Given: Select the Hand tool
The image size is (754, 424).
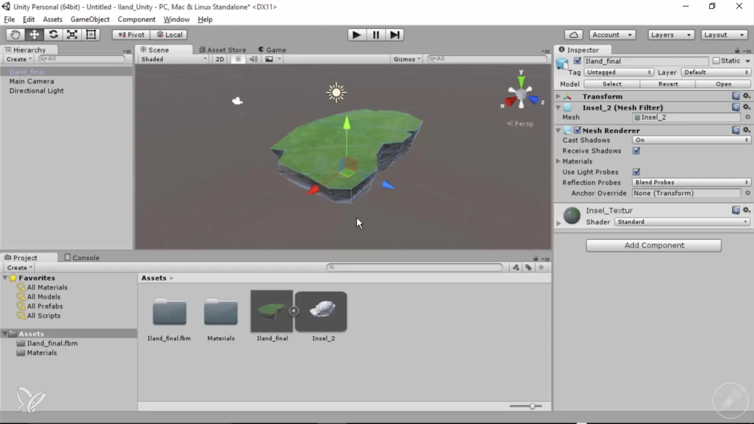Looking at the screenshot, I should click(15, 35).
